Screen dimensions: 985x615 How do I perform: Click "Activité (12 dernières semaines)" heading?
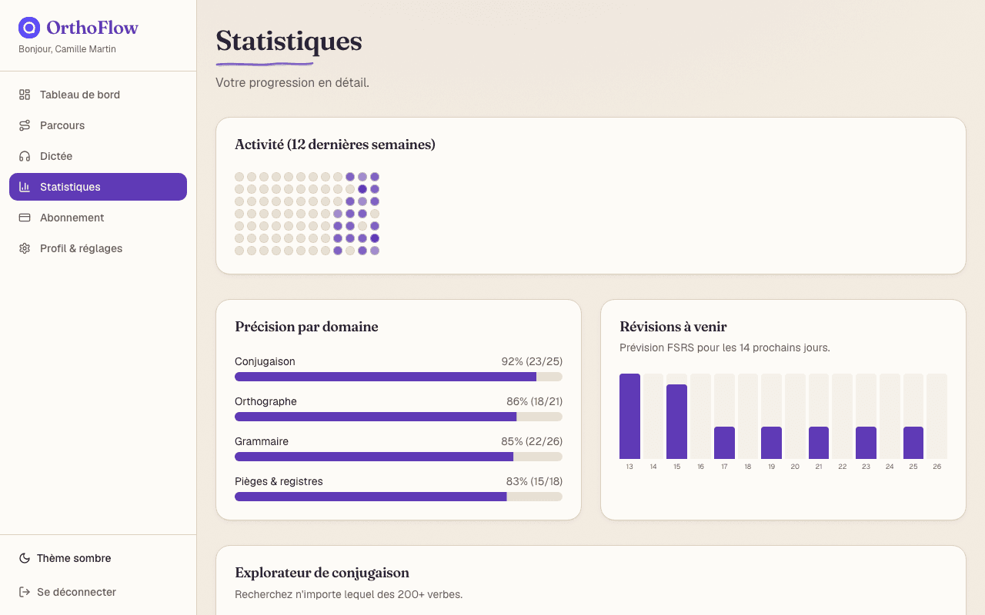coord(335,145)
